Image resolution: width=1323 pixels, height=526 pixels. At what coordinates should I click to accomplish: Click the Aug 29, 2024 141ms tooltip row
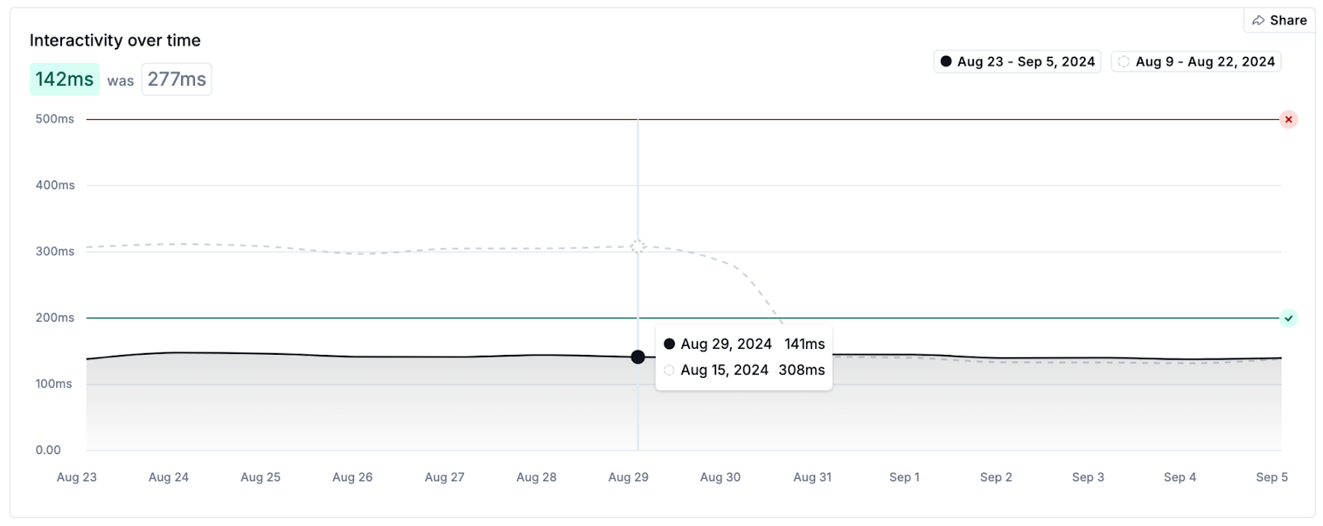point(744,344)
